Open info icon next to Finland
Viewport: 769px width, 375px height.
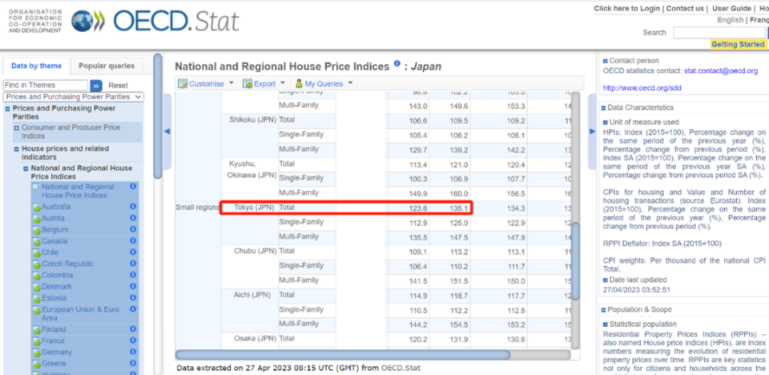[133, 329]
